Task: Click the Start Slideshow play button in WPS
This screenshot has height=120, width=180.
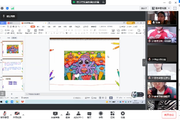Action: click(x=111, y=98)
